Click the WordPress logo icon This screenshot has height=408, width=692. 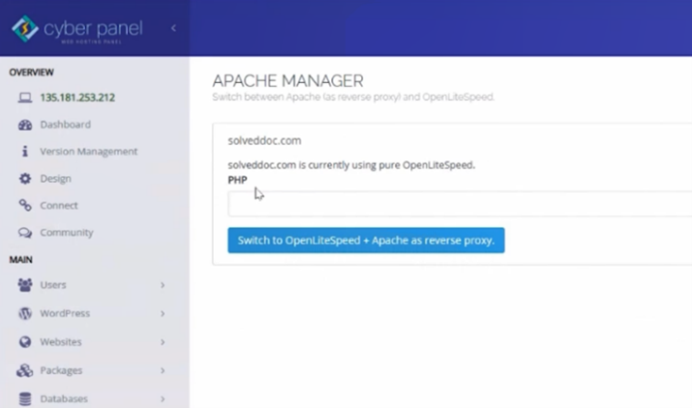click(25, 313)
